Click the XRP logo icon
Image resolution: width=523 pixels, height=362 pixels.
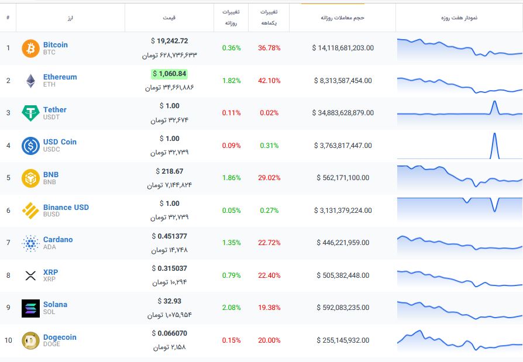click(x=30, y=275)
